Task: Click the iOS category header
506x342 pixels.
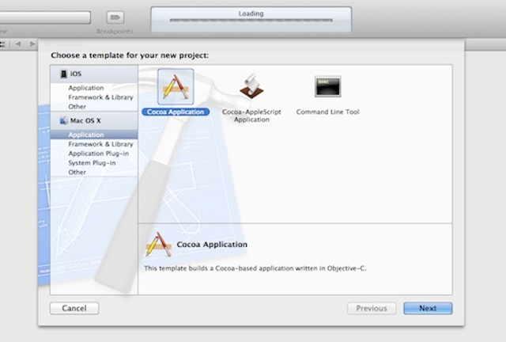Action: click(x=94, y=74)
